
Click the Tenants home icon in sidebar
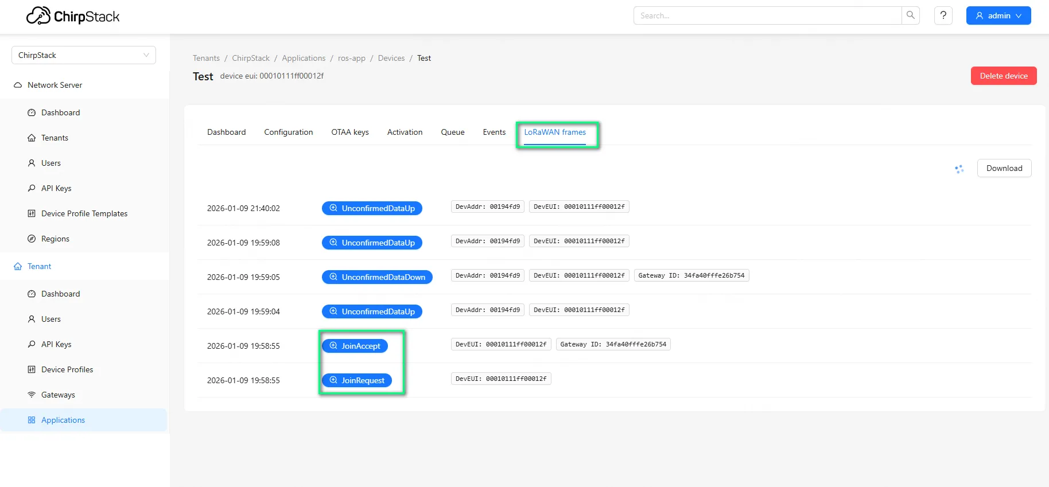point(32,138)
